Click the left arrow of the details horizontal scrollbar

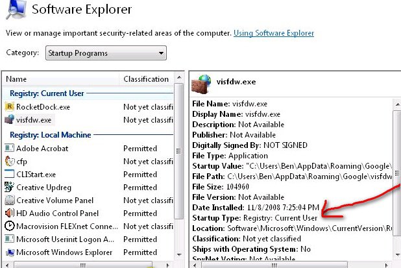[195, 265]
